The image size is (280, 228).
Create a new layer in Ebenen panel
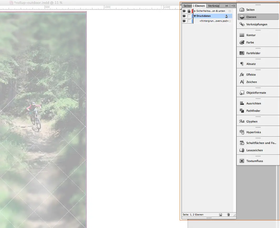[220, 215]
